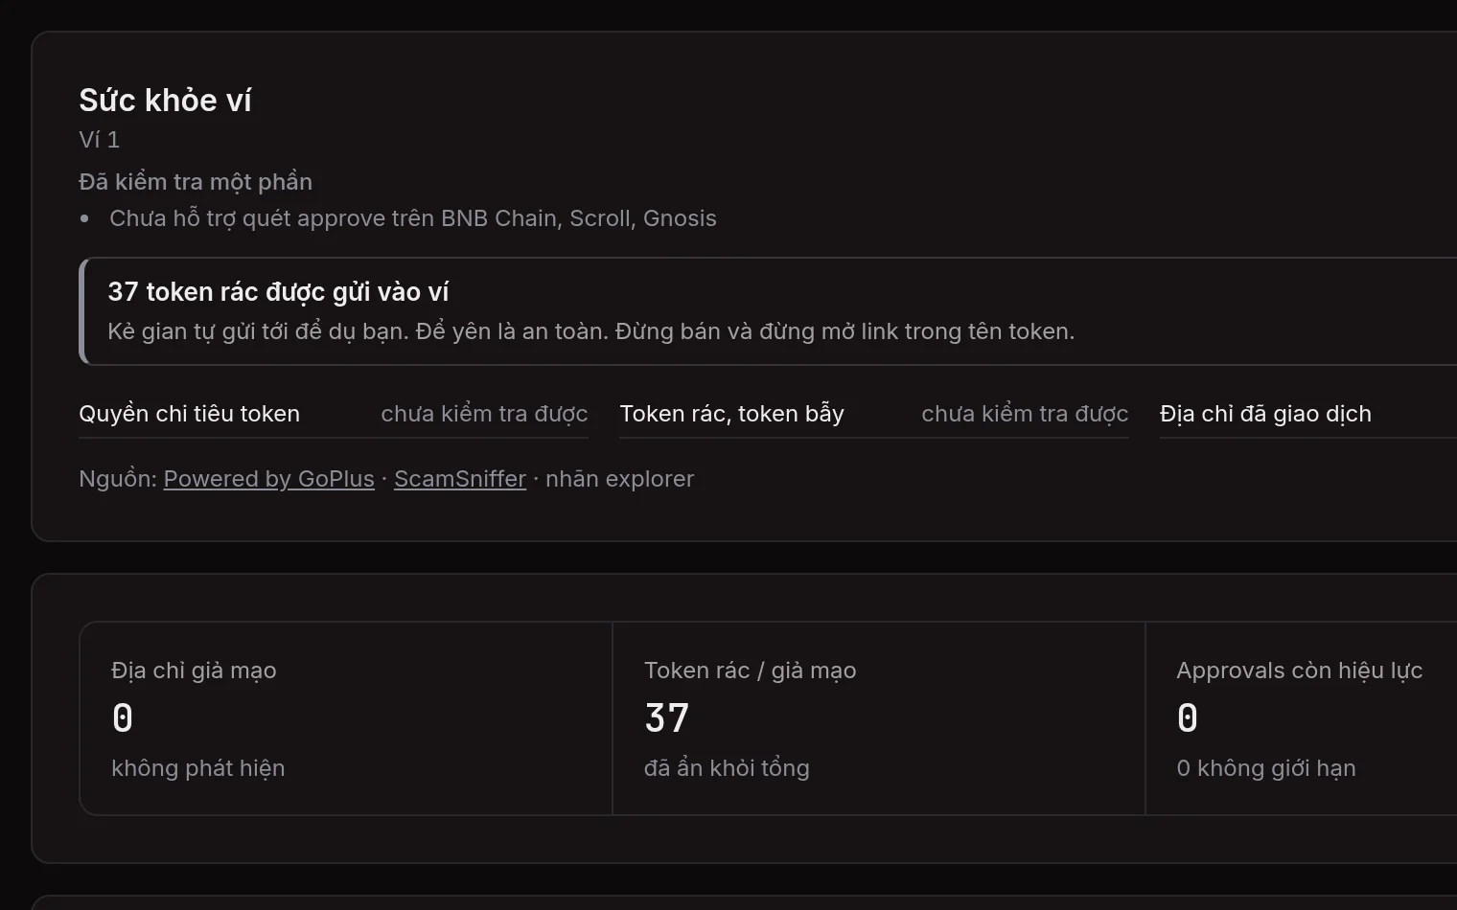1457x910 pixels.
Task: Click the 0 value under Địa chỉ giả mạo
Action: [123, 718]
